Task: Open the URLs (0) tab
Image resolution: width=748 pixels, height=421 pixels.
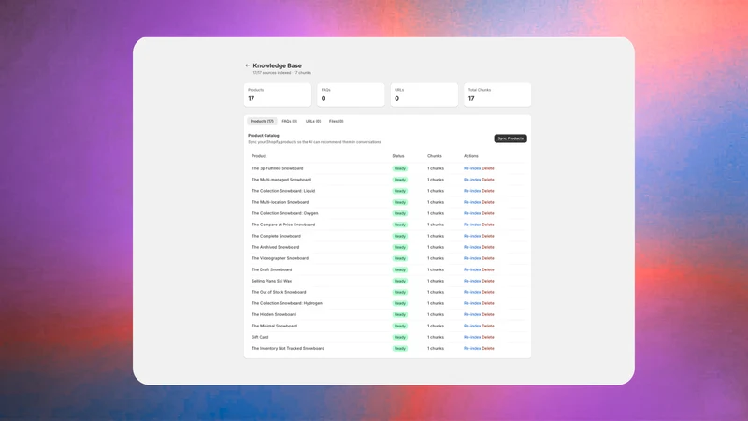Action: [313, 122]
